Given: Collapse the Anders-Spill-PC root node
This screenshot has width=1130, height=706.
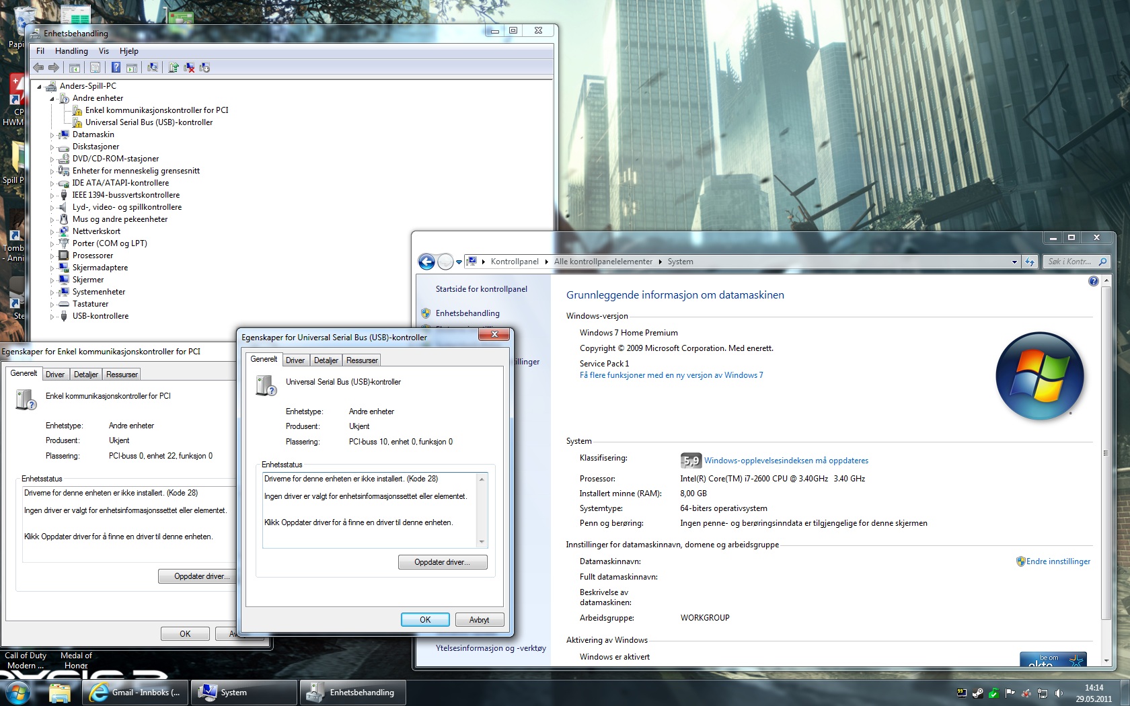Looking at the screenshot, I should point(39,86).
